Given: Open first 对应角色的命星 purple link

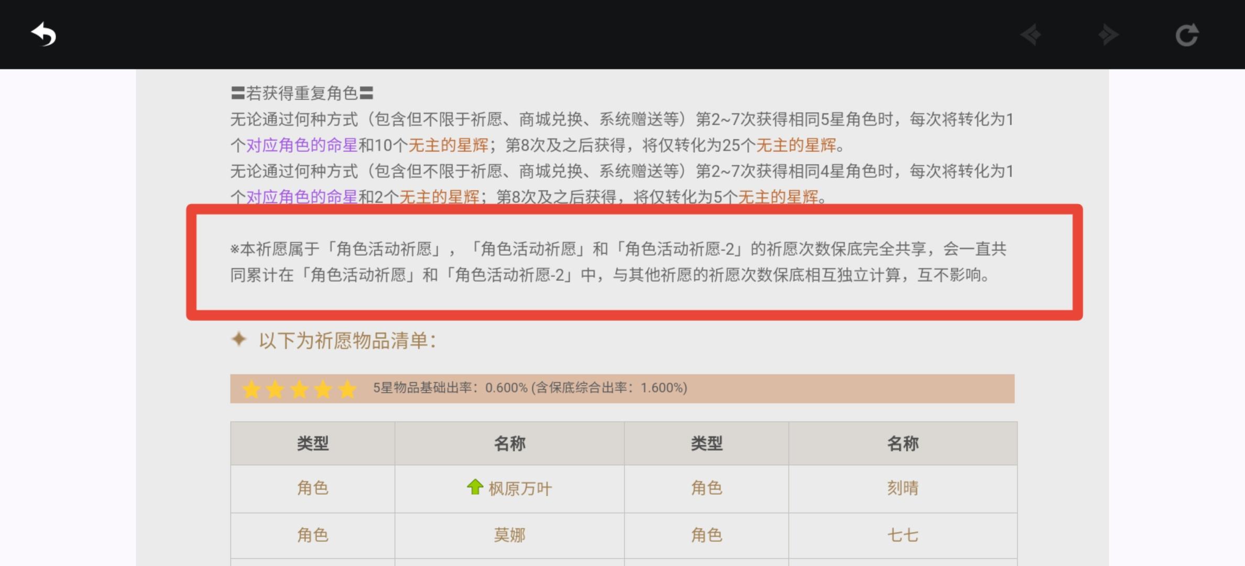Looking at the screenshot, I should 302,145.
